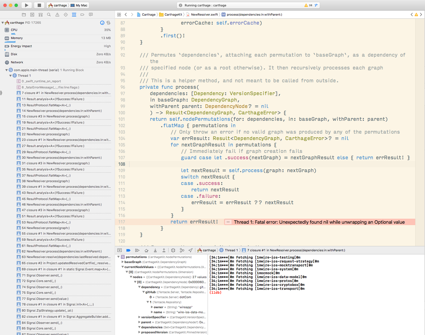Open the memory graph debugger
Screen dimensions: 425x335
[x=182, y=250]
